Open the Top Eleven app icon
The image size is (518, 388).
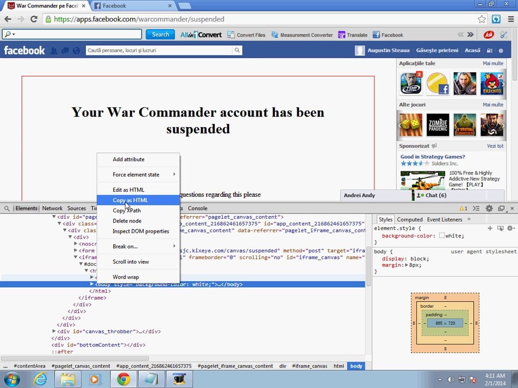(411, 84)
